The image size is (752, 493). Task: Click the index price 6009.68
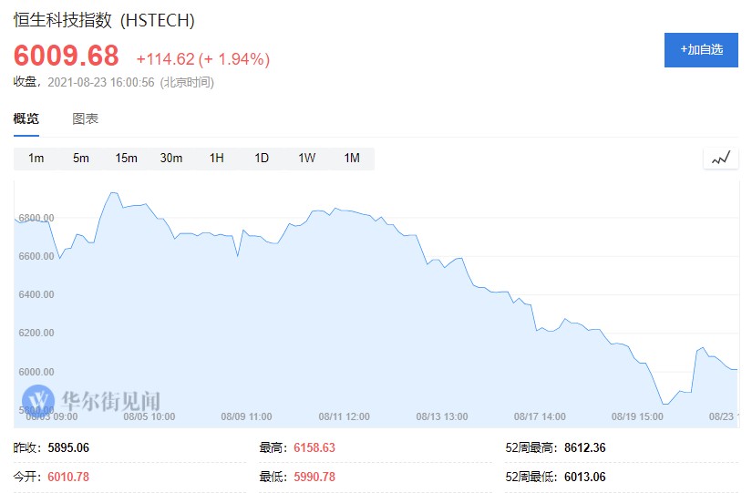(67, 56)
